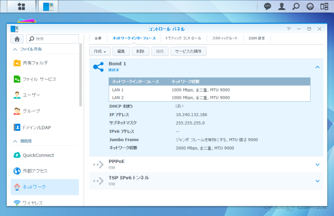Click ネットワークインターフェース column header
Viewport: 334px width, 216px height.
[135, 82]
